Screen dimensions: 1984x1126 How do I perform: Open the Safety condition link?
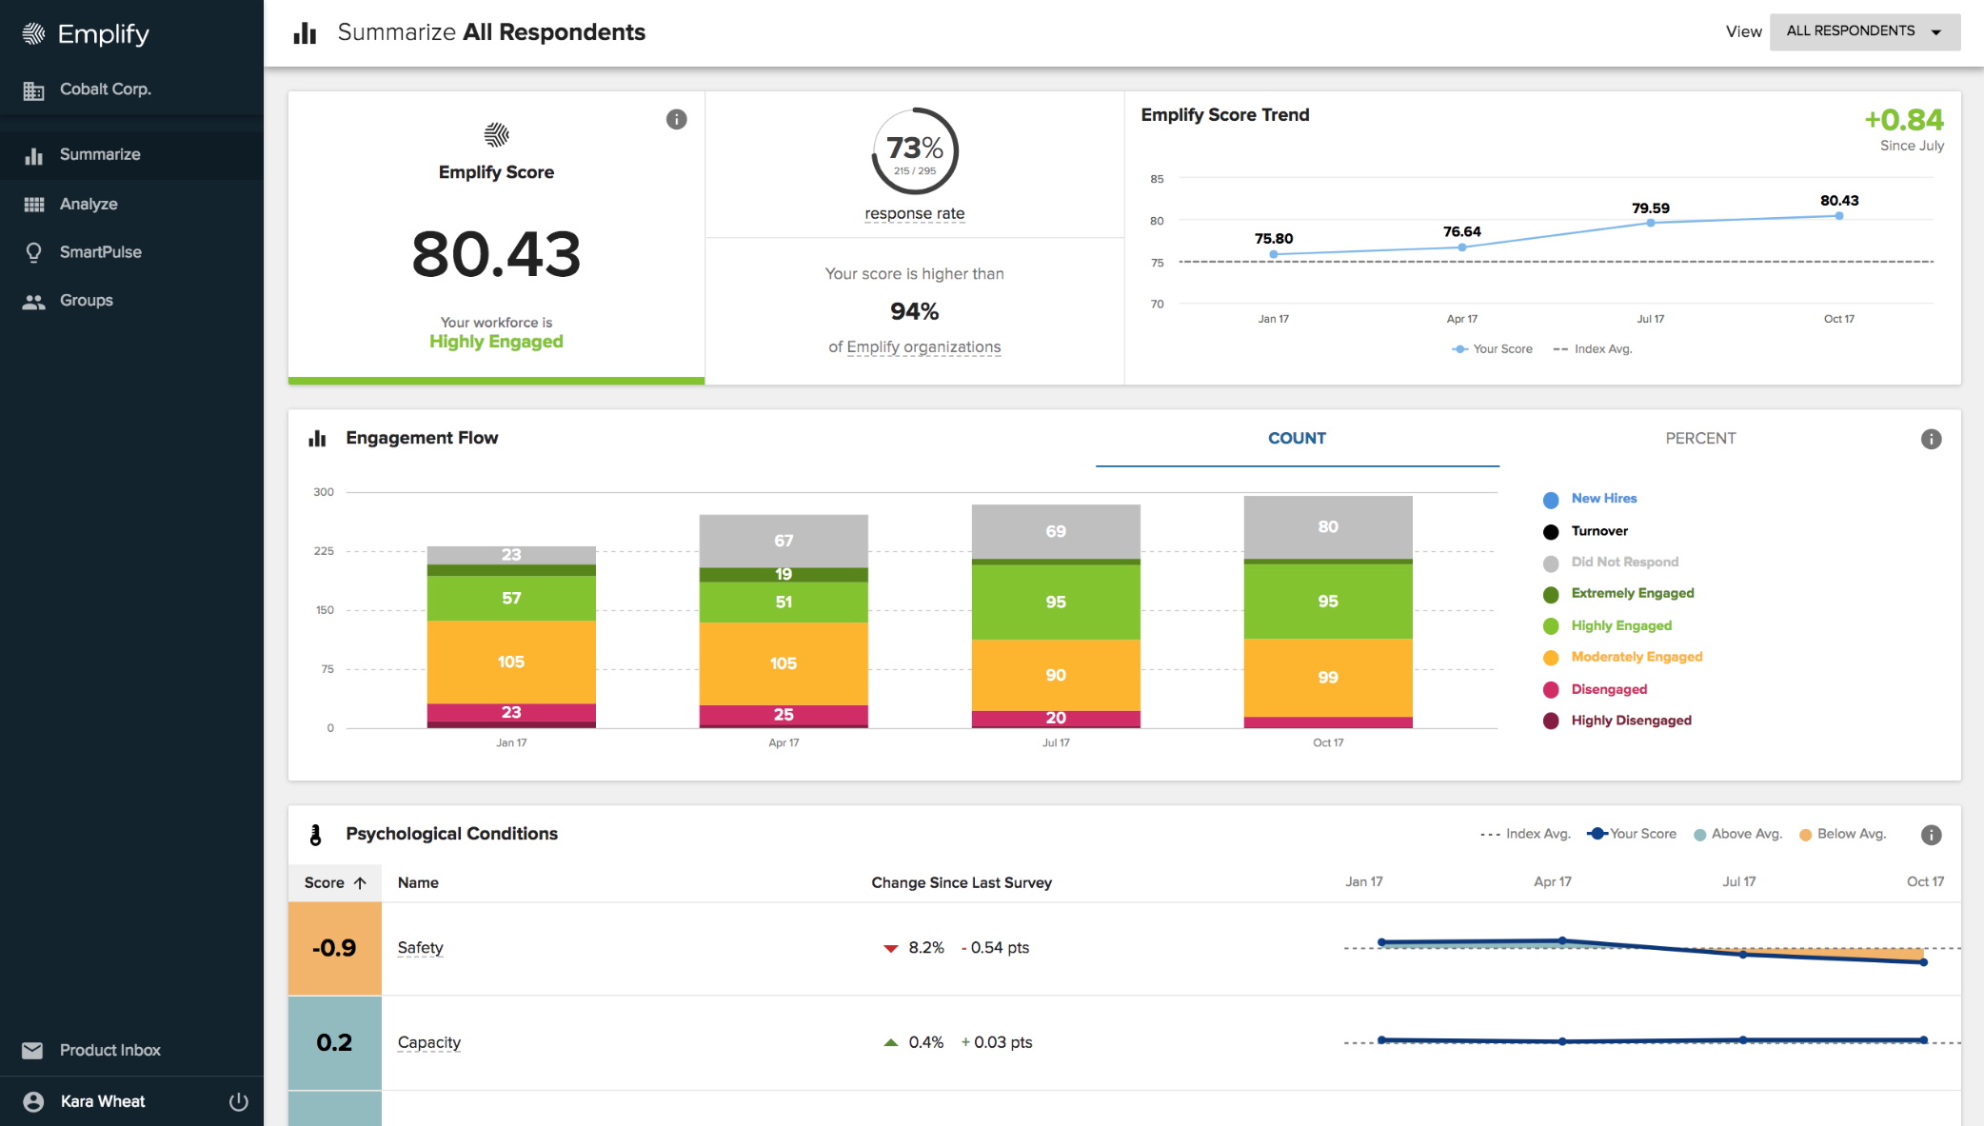tap(420, 948)
